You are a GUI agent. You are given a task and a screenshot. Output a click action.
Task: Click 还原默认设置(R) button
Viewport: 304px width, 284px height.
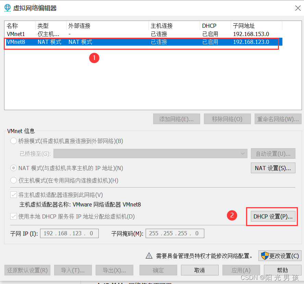point(27,270)
